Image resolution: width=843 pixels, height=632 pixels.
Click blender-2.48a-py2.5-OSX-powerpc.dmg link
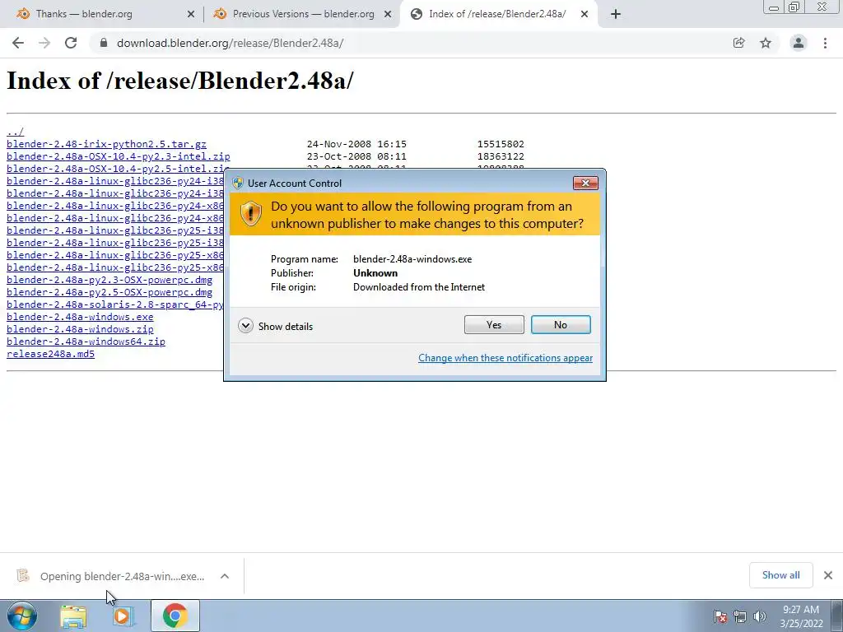coord(109,292)
